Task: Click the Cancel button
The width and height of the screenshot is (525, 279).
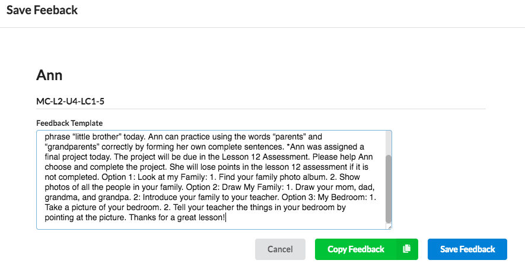Action: click(280, 249)
